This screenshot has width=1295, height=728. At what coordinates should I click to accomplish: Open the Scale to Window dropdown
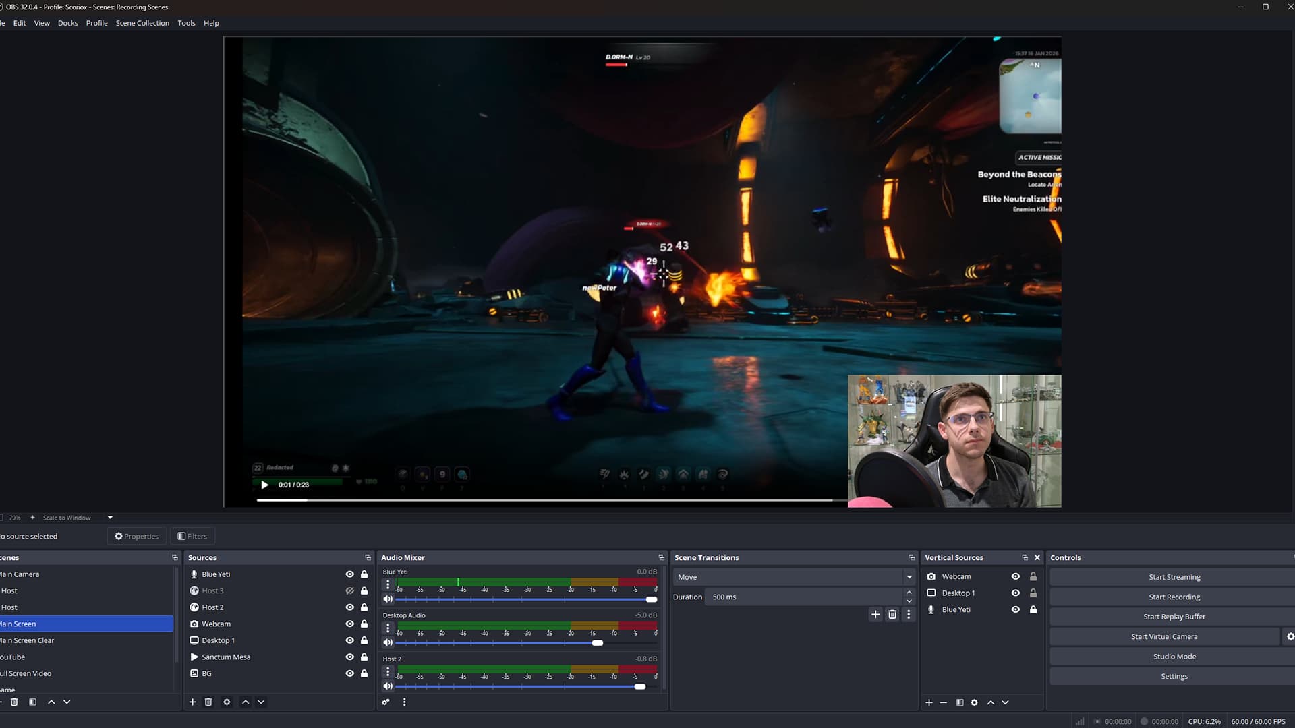(109, 517)
